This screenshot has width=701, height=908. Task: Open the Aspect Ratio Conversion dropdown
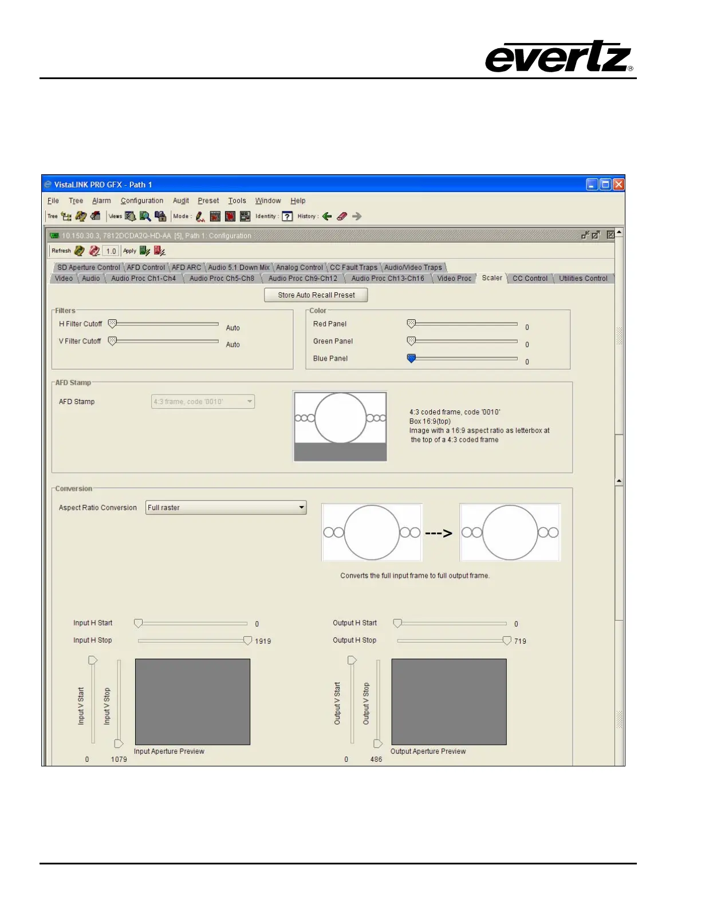click(301, 507)
